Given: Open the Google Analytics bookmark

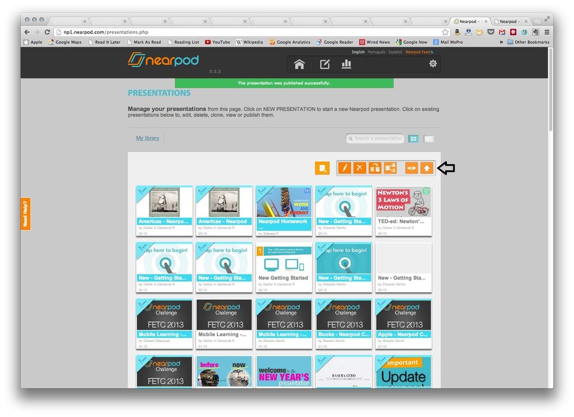Looking at the screenshot, I should point(289,42).
